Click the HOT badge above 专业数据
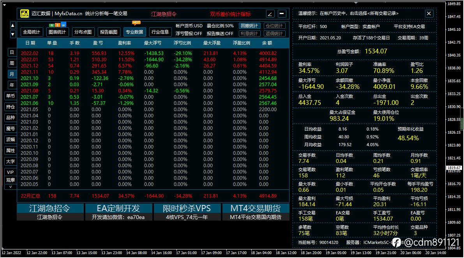This screenshot has height=258, width=464. coord(136,23)
